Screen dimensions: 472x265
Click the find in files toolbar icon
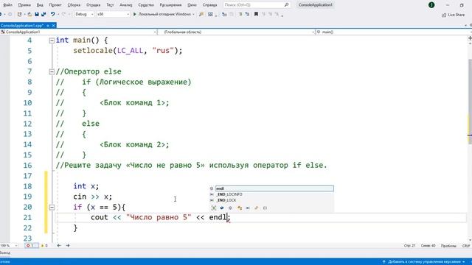coord(201,14)
